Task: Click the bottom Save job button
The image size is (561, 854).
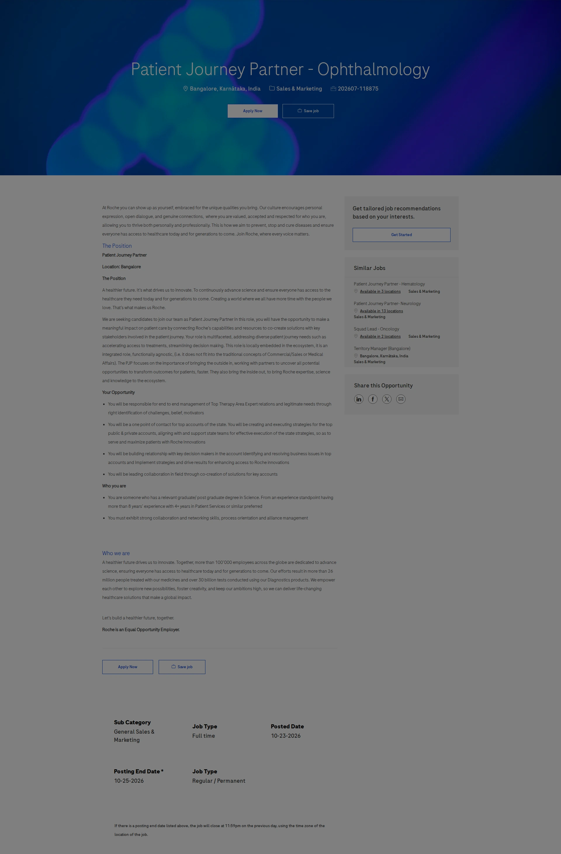Action: click(x=182, y=667)
